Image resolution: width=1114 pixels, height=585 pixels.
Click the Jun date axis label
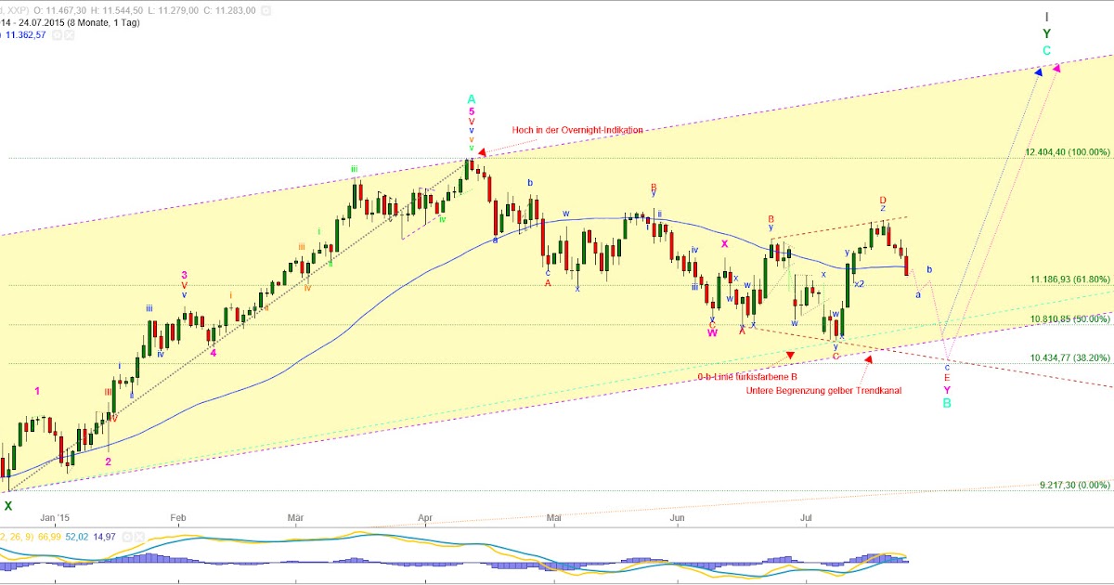coord(678,516)
